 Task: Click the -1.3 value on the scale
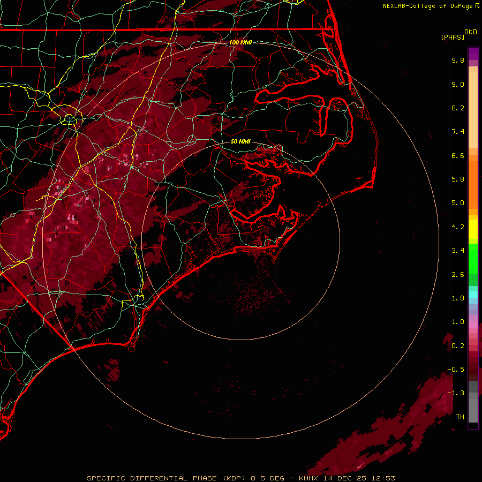tap(456, 393)
